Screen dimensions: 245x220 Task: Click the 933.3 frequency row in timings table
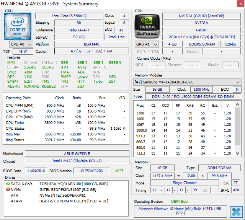tap(184, 136)
